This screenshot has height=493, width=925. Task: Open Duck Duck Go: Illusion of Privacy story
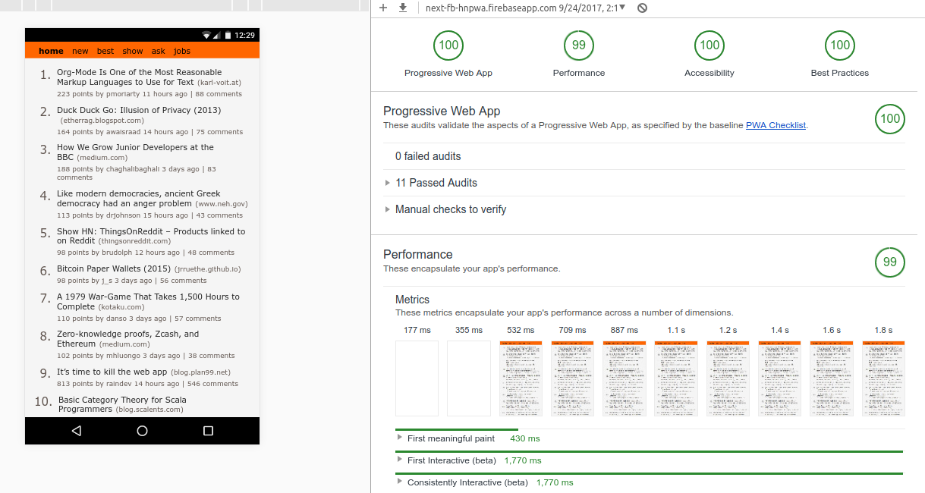tap(139, 110)
